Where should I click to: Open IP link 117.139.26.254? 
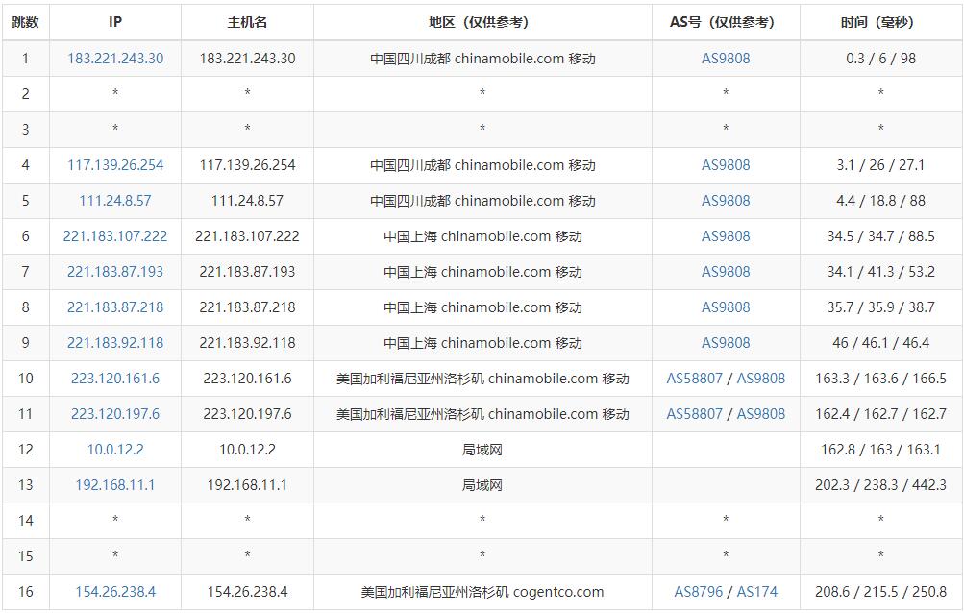(115, 164)
